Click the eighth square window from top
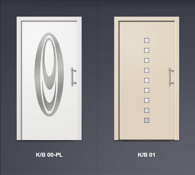195x175 pixels. (147, 110)
